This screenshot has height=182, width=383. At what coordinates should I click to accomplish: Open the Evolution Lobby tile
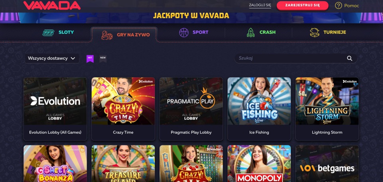coord(55,109)
